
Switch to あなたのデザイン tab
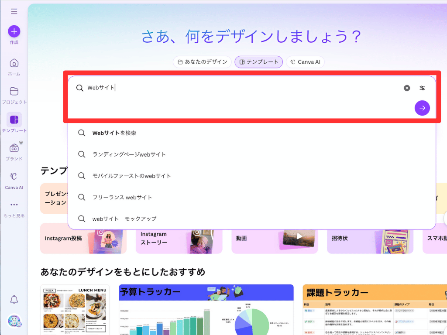click(x=202, y=62)
